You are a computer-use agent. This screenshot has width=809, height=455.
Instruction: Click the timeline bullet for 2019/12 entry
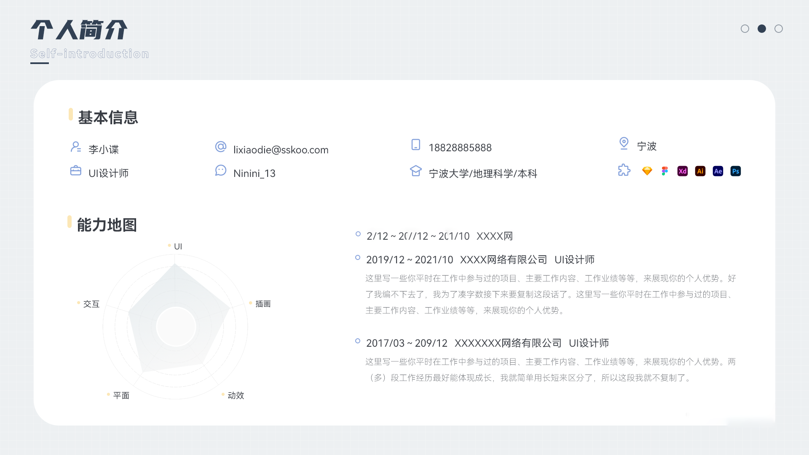pos(358,257)
